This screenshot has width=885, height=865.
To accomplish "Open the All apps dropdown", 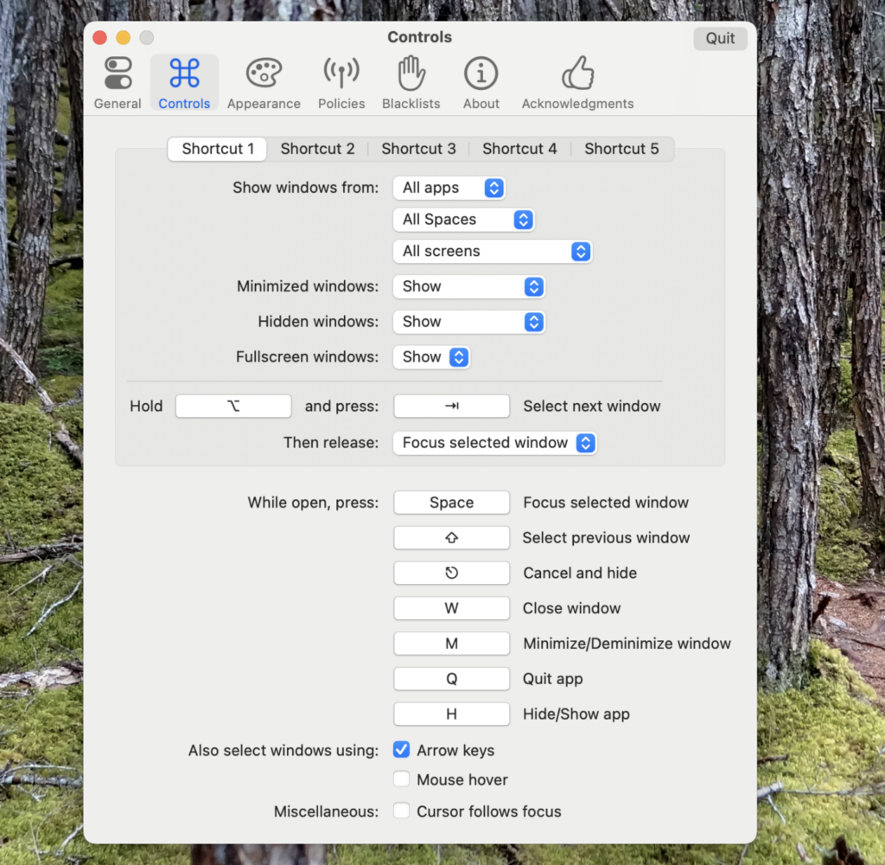I will click(449, 188).
